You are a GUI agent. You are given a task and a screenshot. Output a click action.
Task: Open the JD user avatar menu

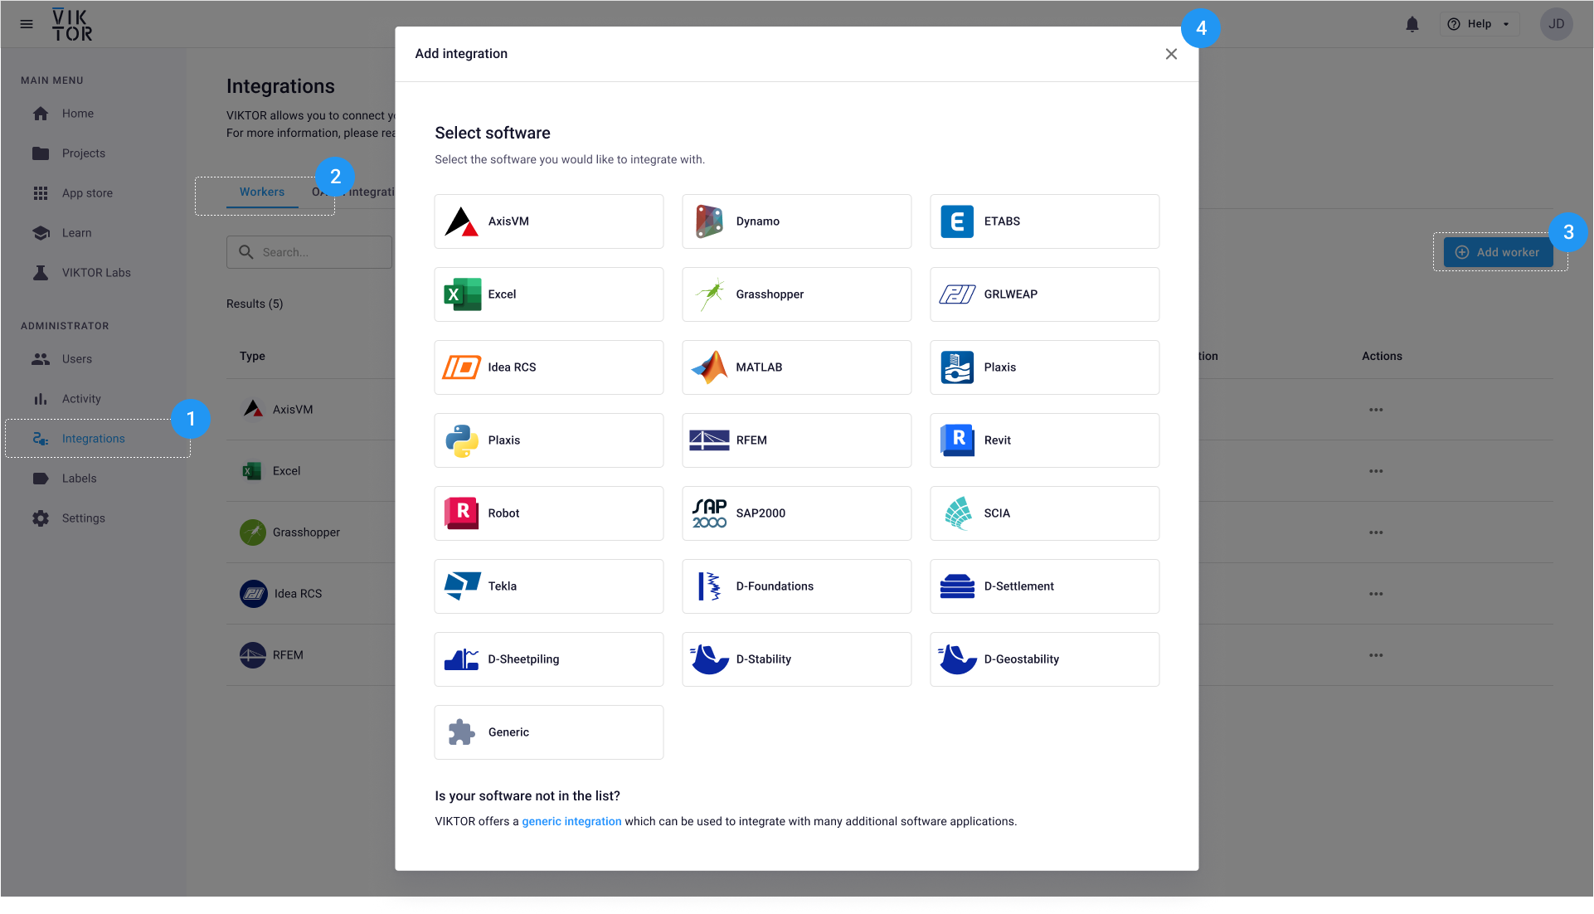[1556, 24]
